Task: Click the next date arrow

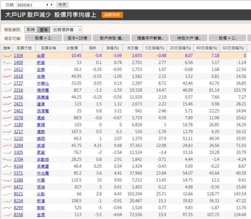Action: pyautogui.click(x=51, y=5)
